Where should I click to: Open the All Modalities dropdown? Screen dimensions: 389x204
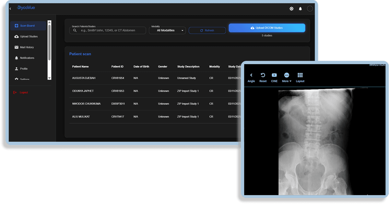(x=167, y=30)
